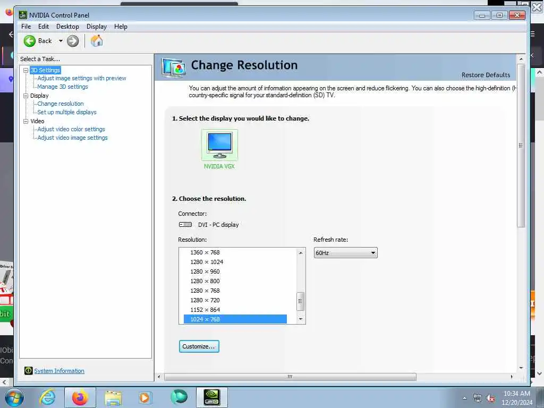This screenshot has height=408, width=544.
Task: Open the Refresh rate 60Hz dropdown
Action: coord(345,252)
